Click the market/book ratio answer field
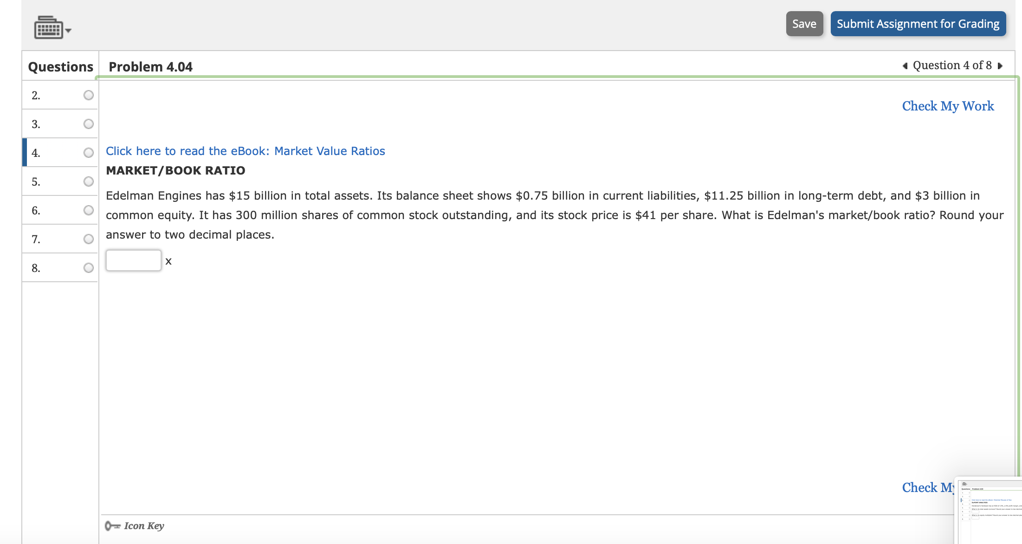The image size is (1022, 544). tap(134, 260)
